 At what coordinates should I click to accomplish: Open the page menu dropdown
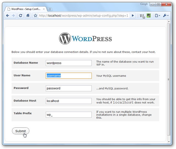click(x=158, y=15)
